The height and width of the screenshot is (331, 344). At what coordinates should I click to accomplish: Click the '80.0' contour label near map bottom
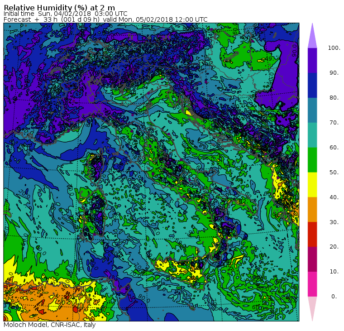pyautogui.click(x=144, y=299)
